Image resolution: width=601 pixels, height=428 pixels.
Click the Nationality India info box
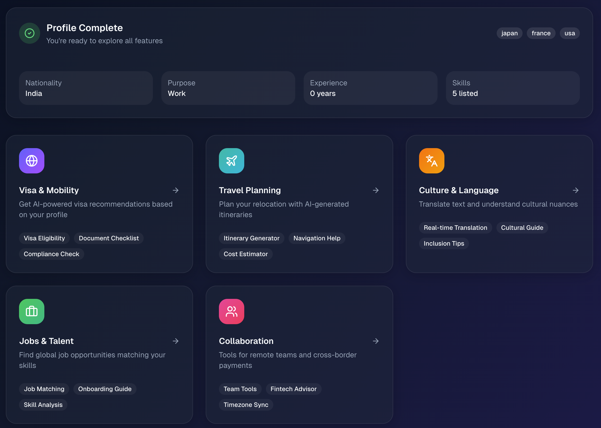tap(86, 88)
